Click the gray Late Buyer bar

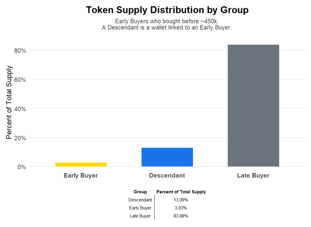253,105
